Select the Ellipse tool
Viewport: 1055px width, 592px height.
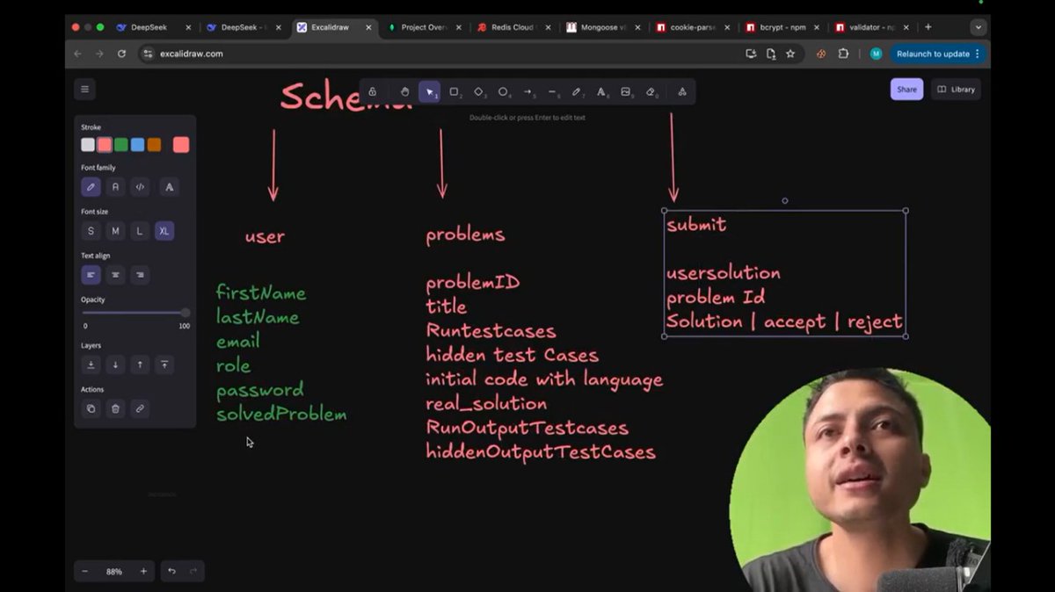point(504,91)
